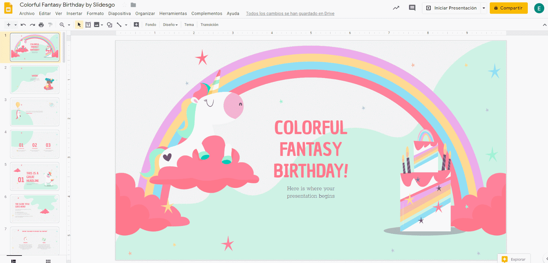Click the 'Here is where your presentation begins' subtitle
This screenshot has width=548, height=263.
click(311, 192)
